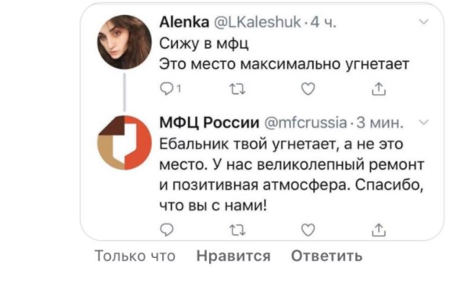Open the МФЦ России logo avatar
Viewport: 459px width, 281px height.
(125, 142)
